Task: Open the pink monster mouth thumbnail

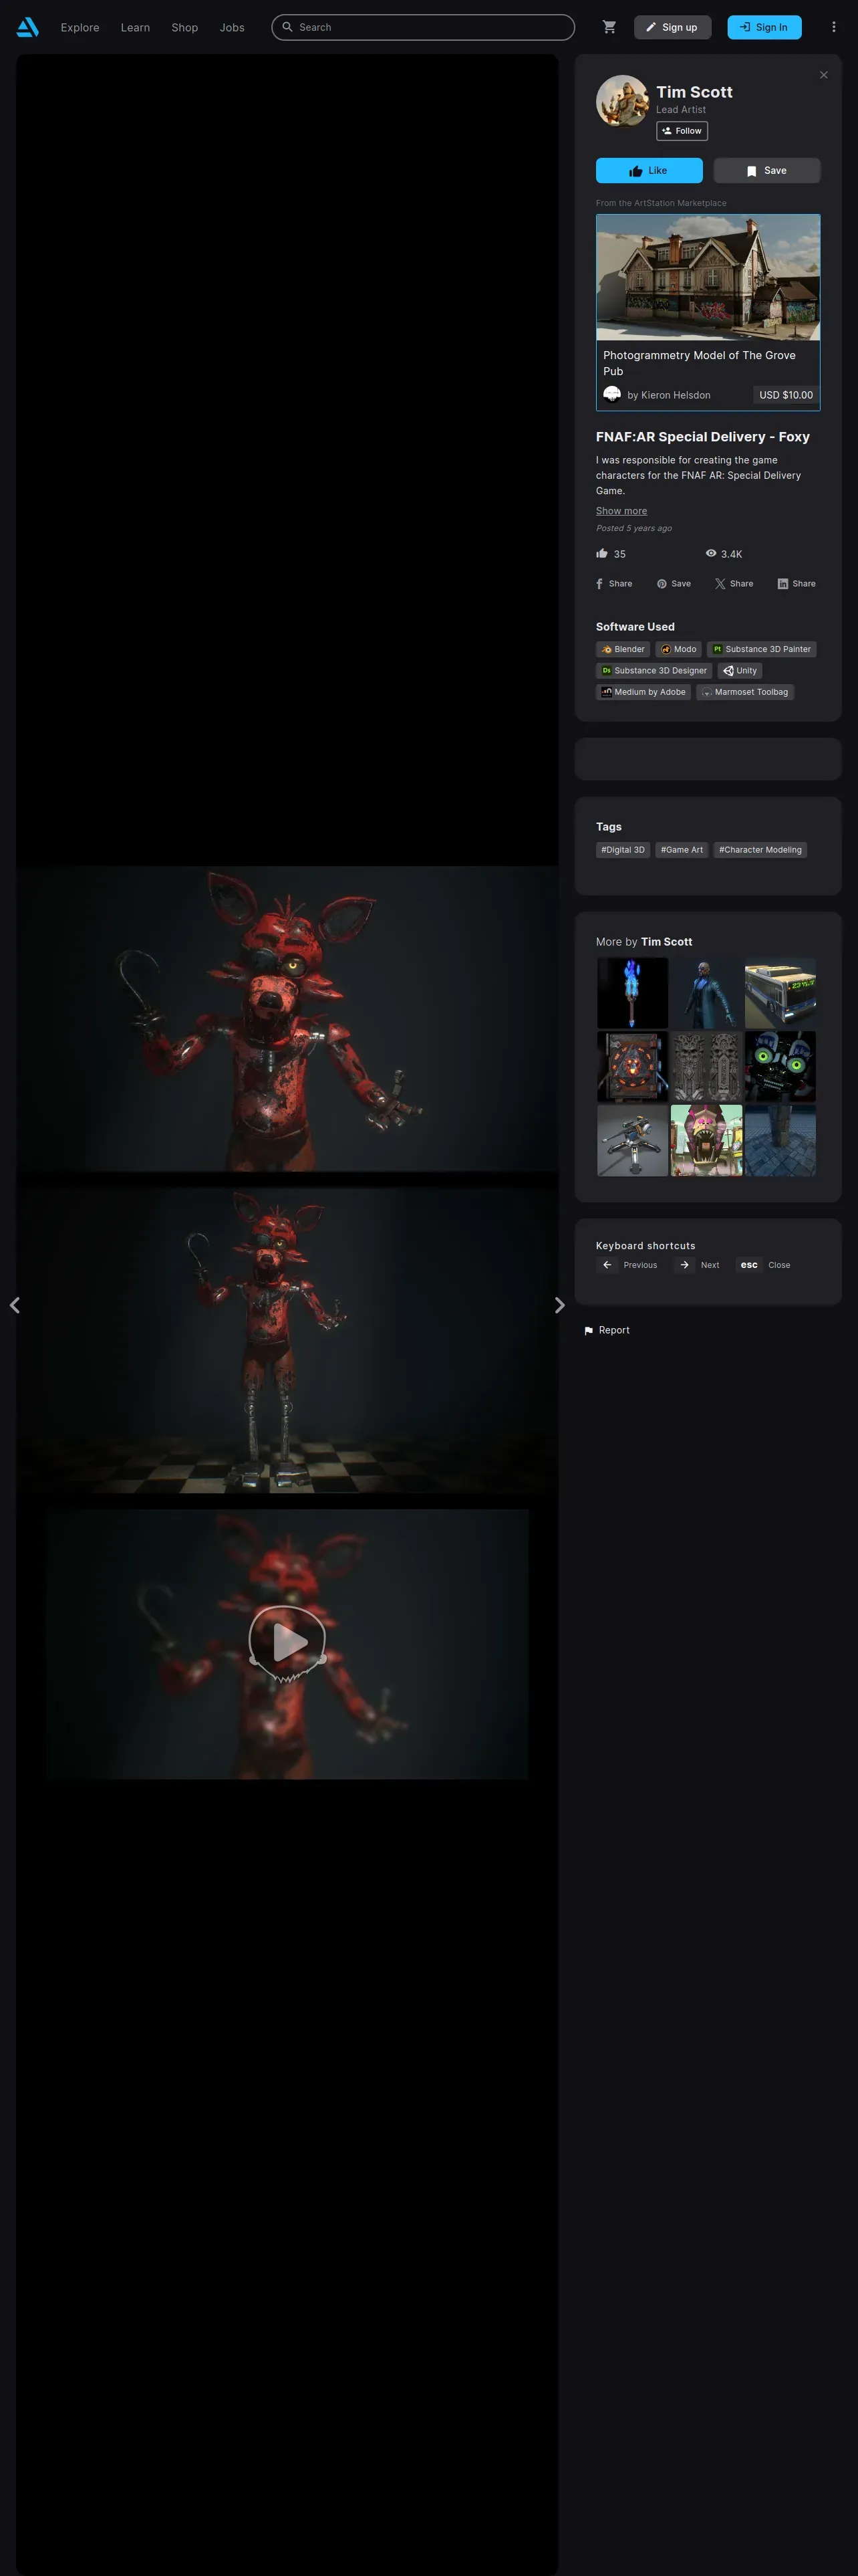Action: pyautogui.click(x=706, y=1141)
